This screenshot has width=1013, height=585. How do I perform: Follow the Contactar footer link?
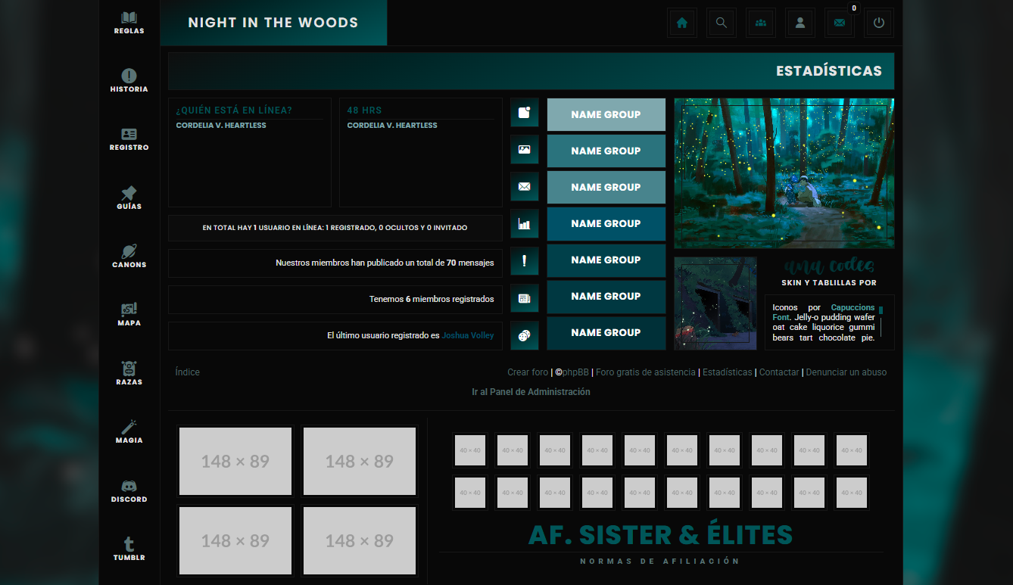pos(779,372)
